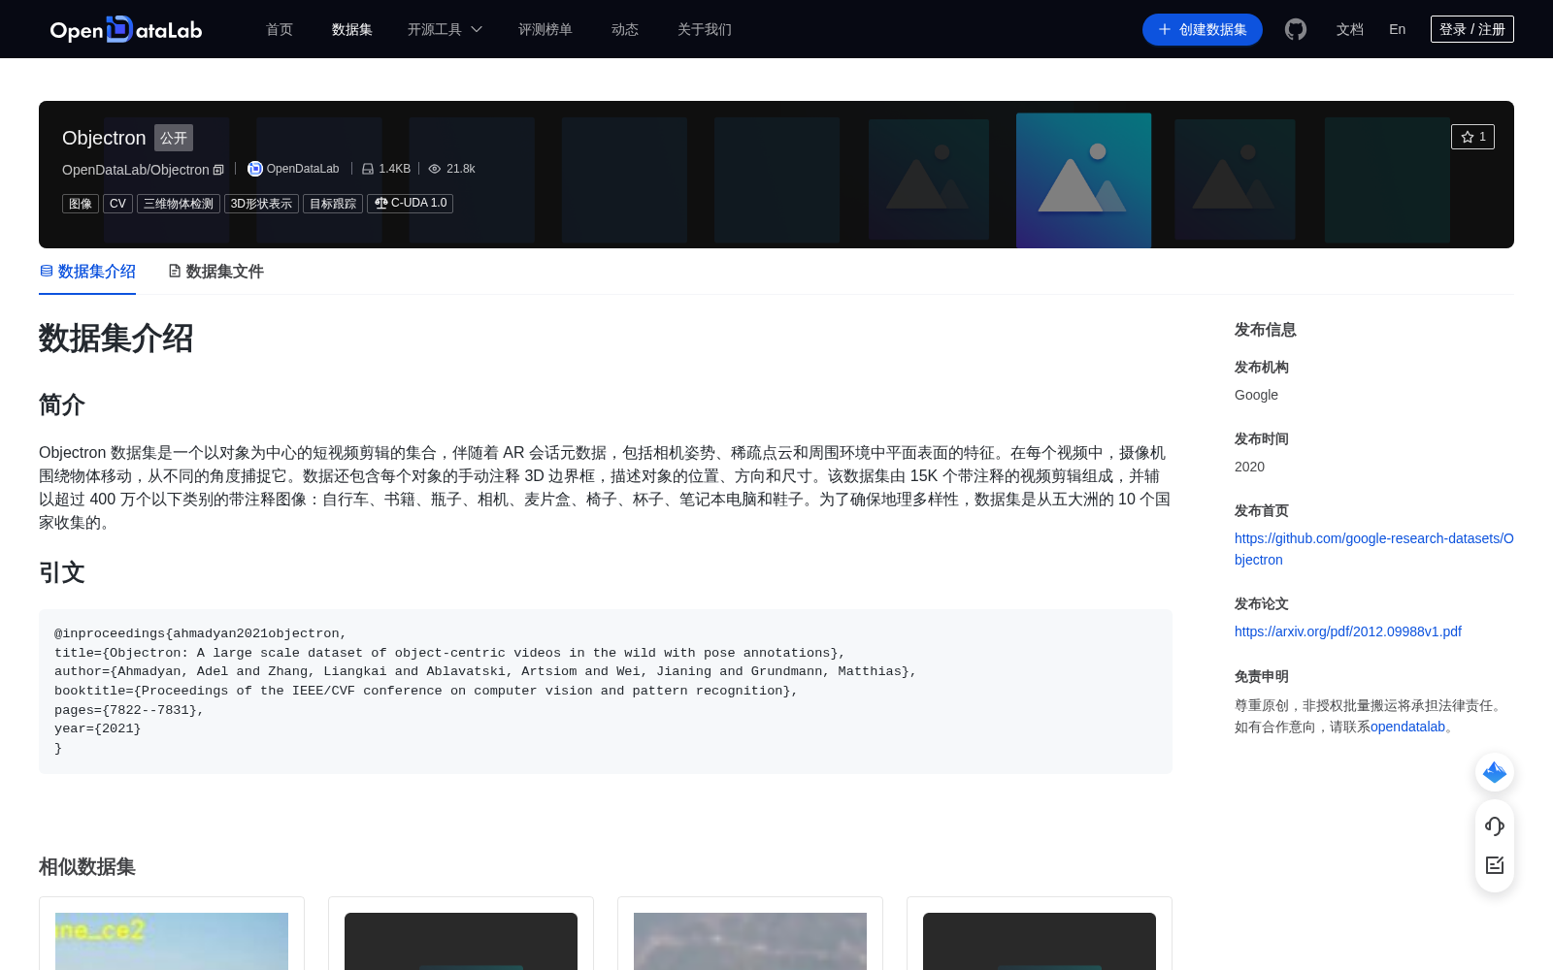Click the 3D形状表示 tag
This screenshot has height=970, width=1553.
[x=261, y=203]
